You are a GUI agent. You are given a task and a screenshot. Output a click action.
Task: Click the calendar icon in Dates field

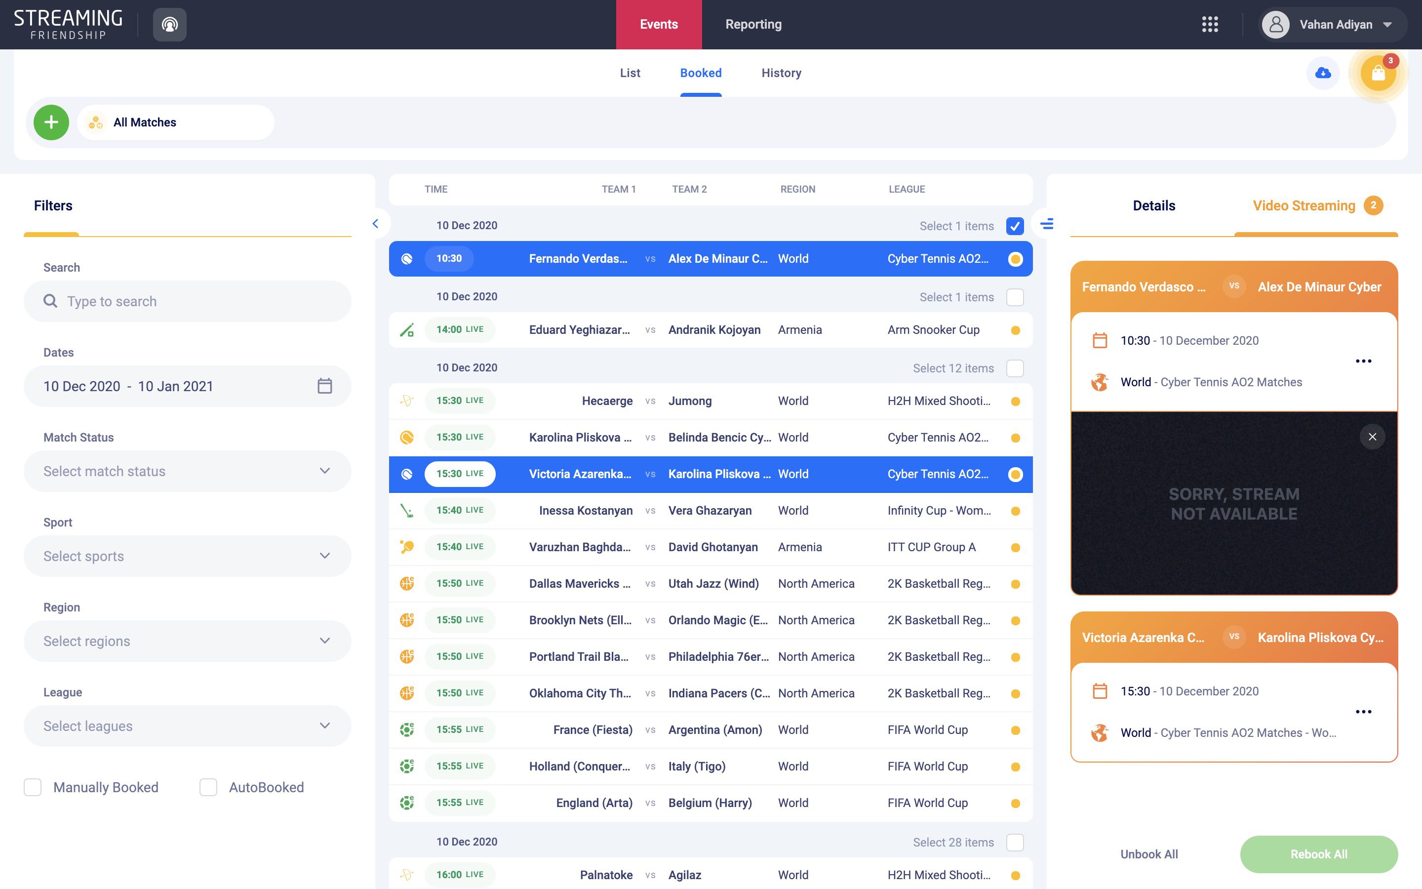tap(325, 386)
